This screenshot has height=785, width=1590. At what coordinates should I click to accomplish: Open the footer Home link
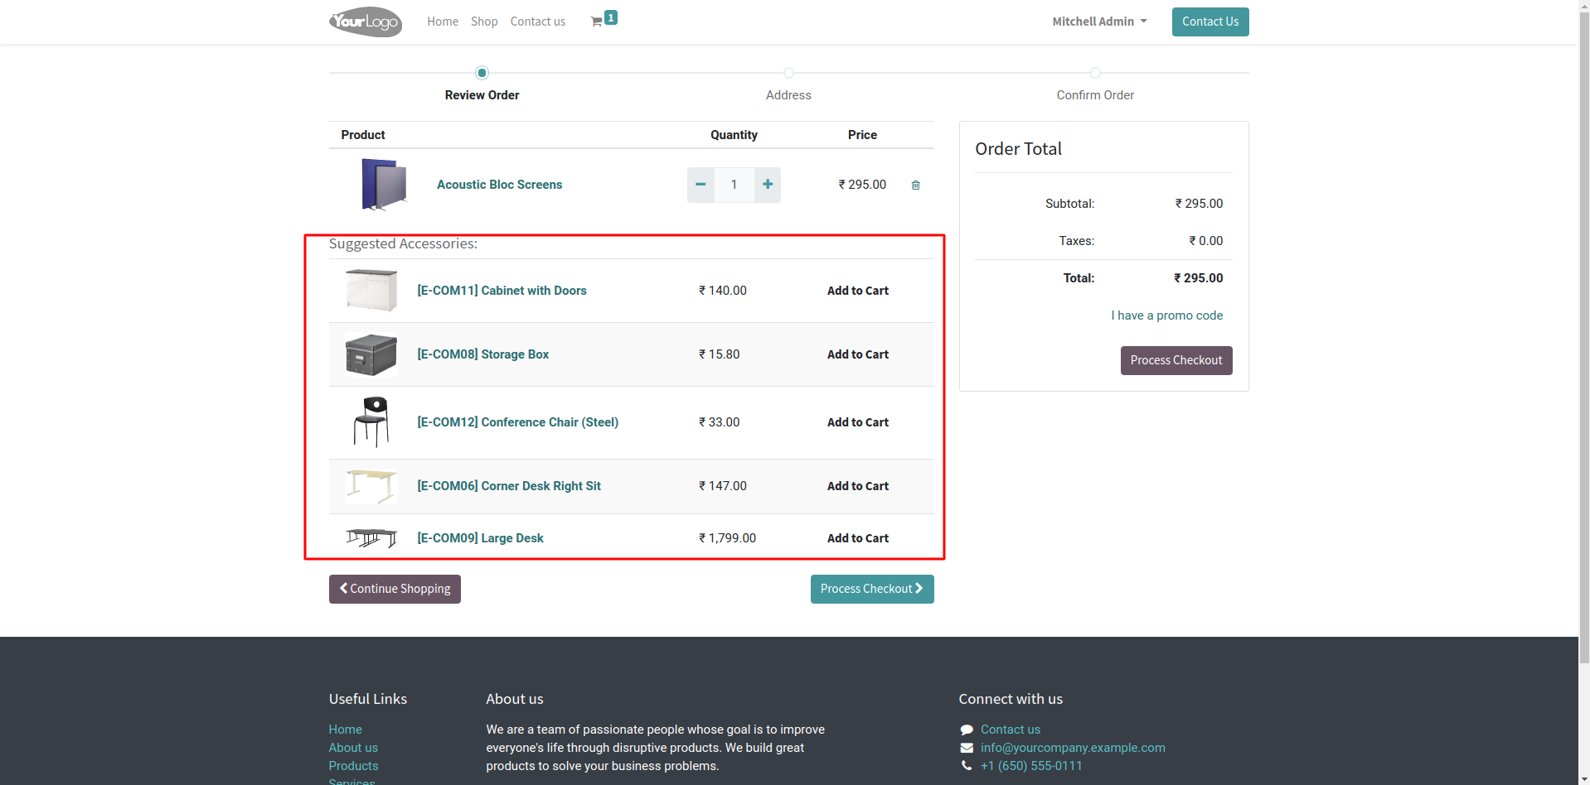tap(345, 730)
